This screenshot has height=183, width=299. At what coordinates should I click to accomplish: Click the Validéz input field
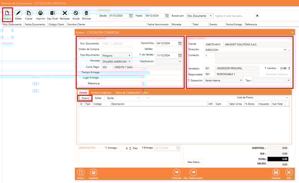(x=169, y=49)
